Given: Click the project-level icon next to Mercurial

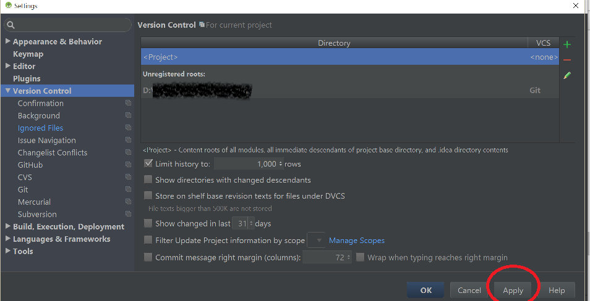Looking at the screenshot, I should click(x=128, y=202).
